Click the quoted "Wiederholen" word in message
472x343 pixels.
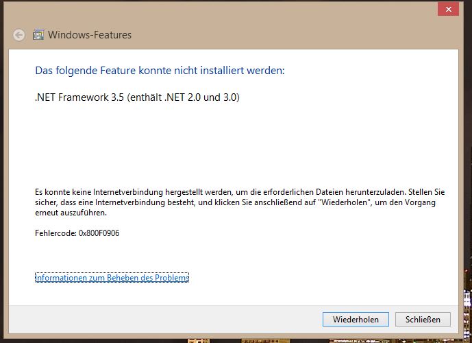pos(343,202)
